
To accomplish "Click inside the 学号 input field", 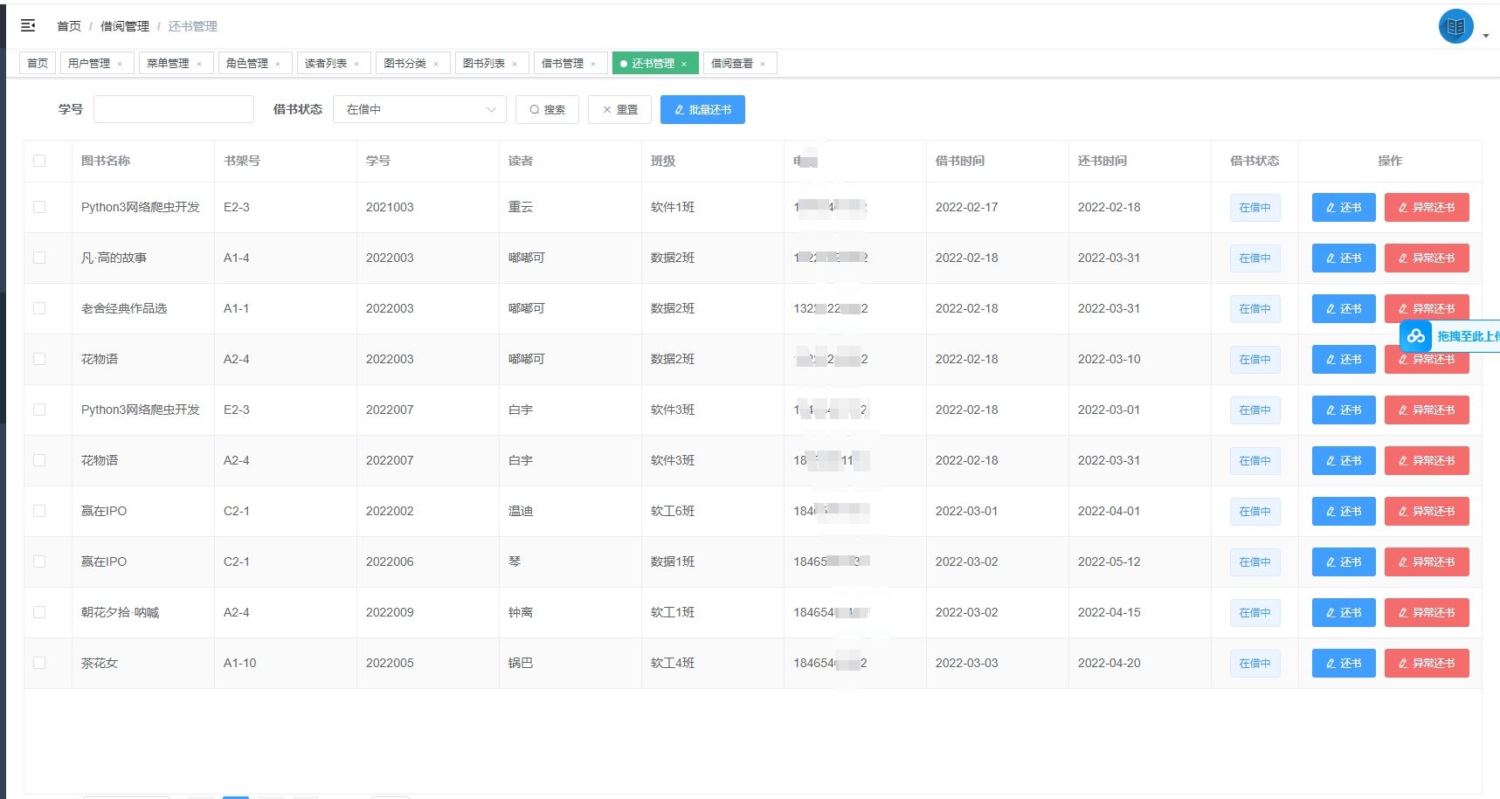I will tap(173, 108).
